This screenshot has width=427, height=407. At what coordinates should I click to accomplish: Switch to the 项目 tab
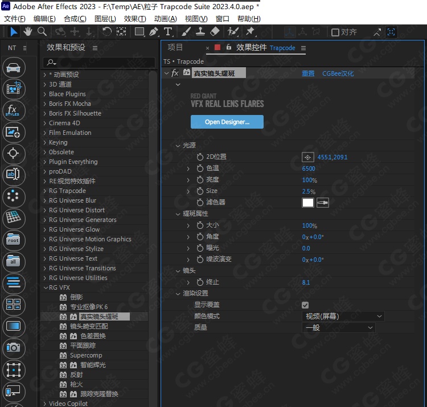click(x=175, y=47)
